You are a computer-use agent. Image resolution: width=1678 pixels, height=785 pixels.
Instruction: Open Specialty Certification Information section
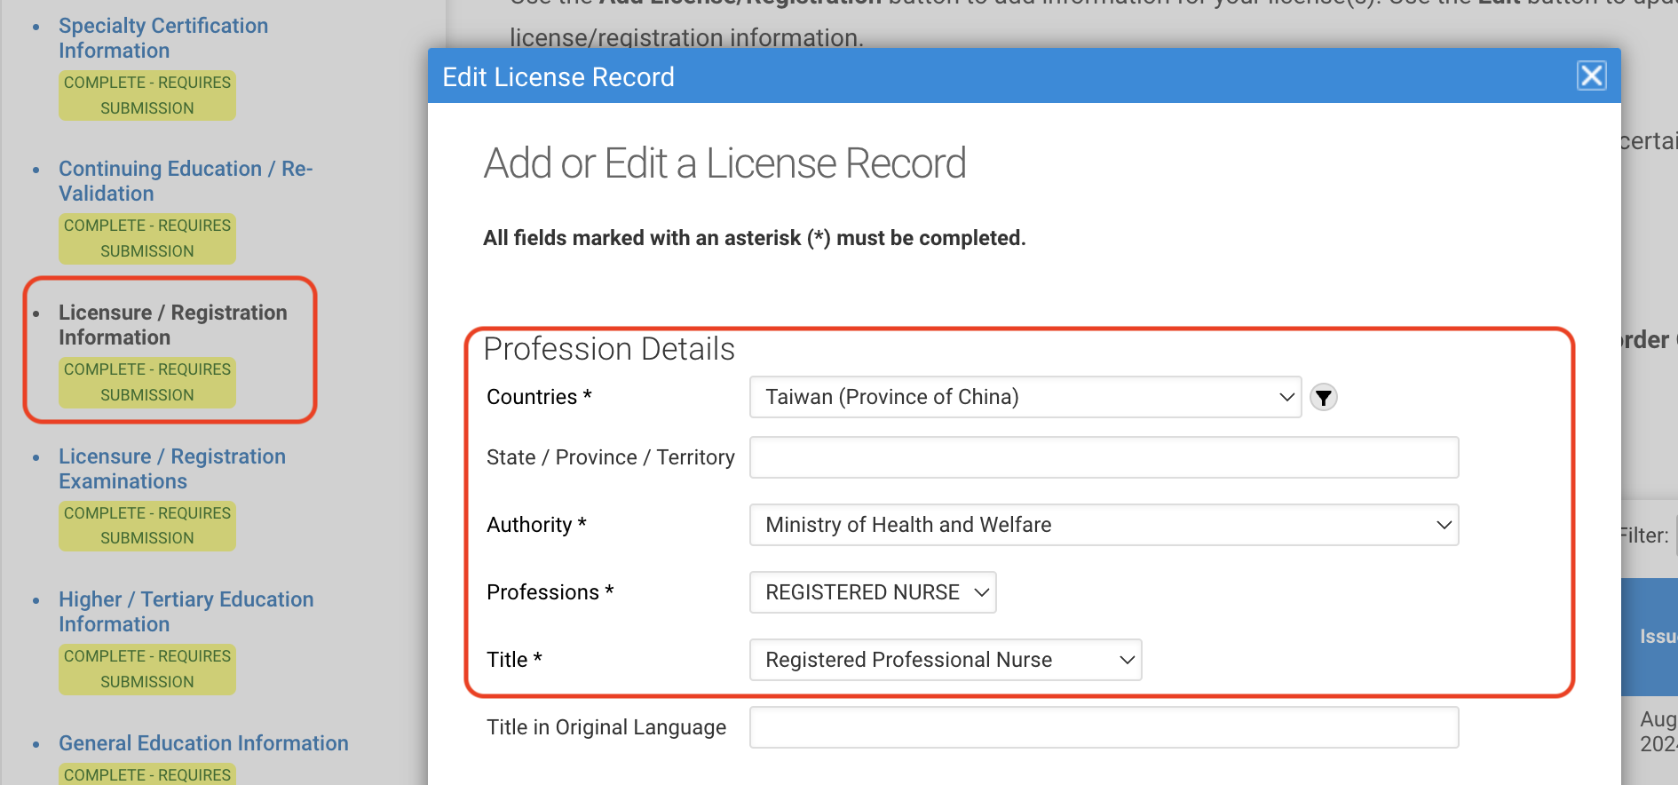click(x=163, y=38)
